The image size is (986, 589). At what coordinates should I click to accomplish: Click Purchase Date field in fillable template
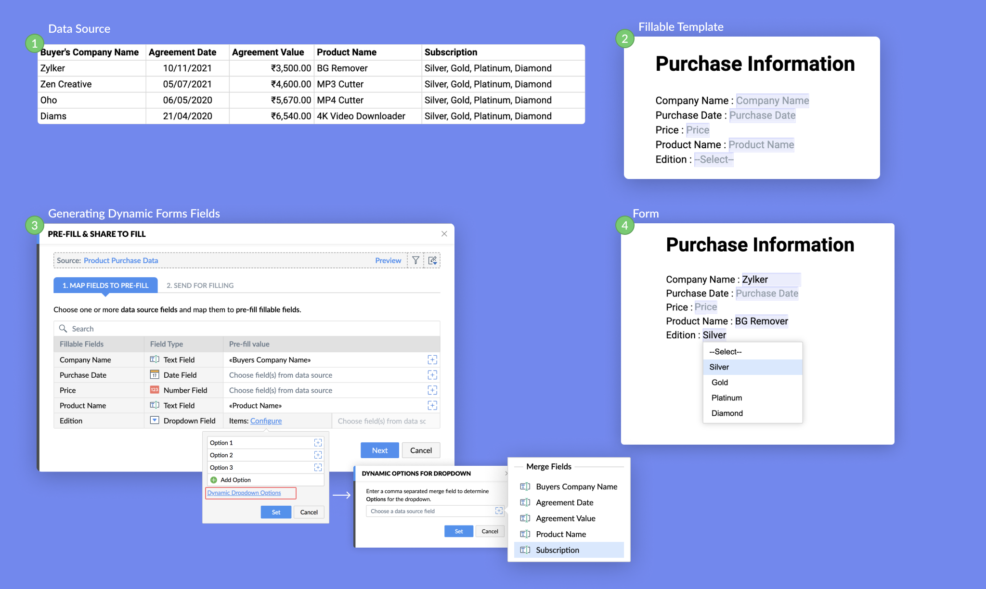pos(762,115)
